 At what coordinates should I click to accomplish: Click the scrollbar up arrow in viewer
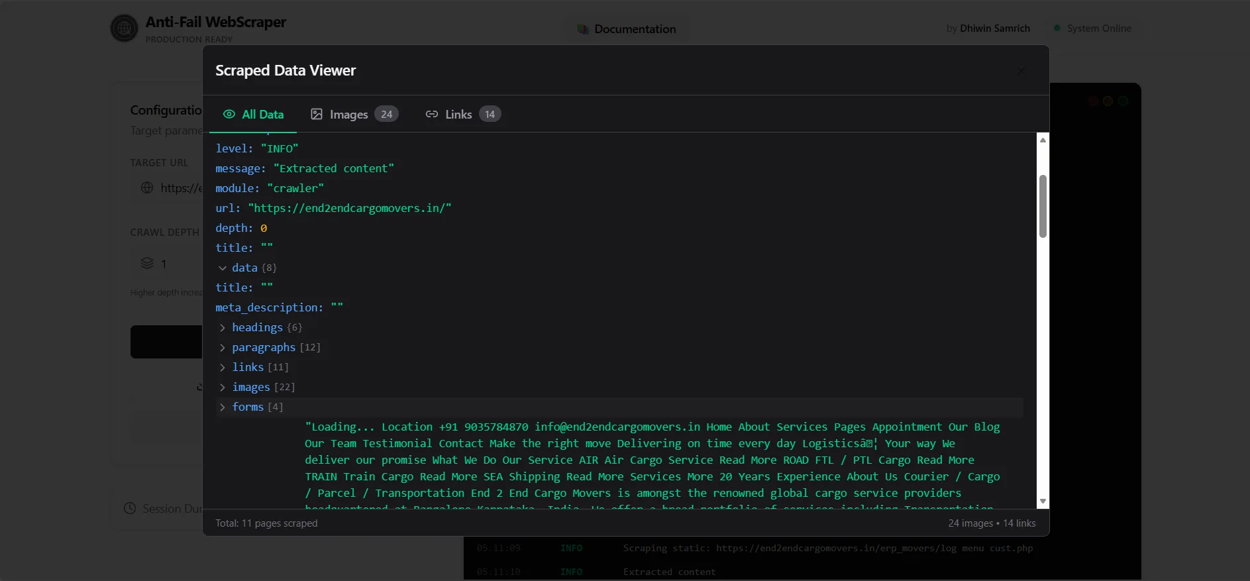pos(1043,140)
